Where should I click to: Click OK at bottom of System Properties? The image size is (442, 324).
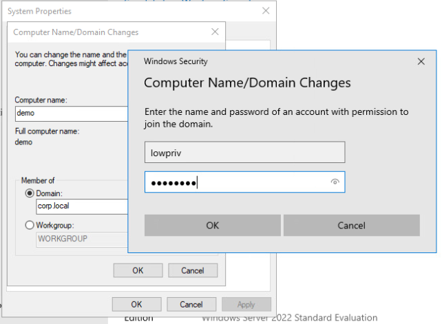(x=136, y=304)
